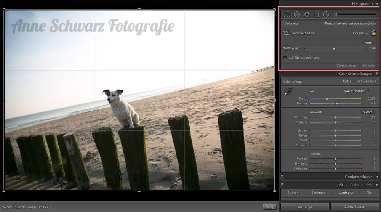
Task: Click Schließen in the crop tool panel
Action: (x=369, y=66)
